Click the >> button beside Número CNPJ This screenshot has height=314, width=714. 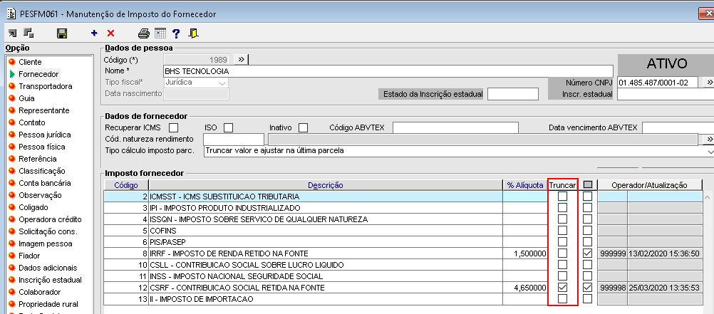click(x=708, y=83)
